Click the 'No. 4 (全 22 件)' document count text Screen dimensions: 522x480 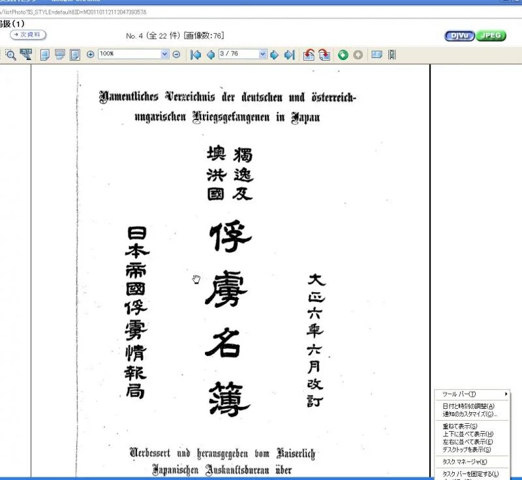point(153,36)
